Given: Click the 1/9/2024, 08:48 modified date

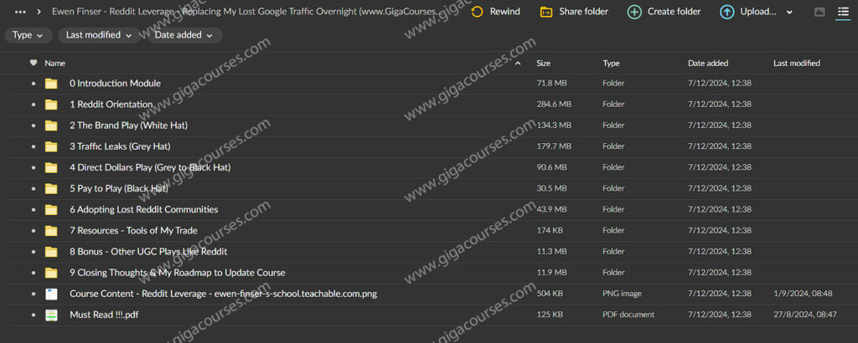Looking at the screenshot, I should point(803,294).
